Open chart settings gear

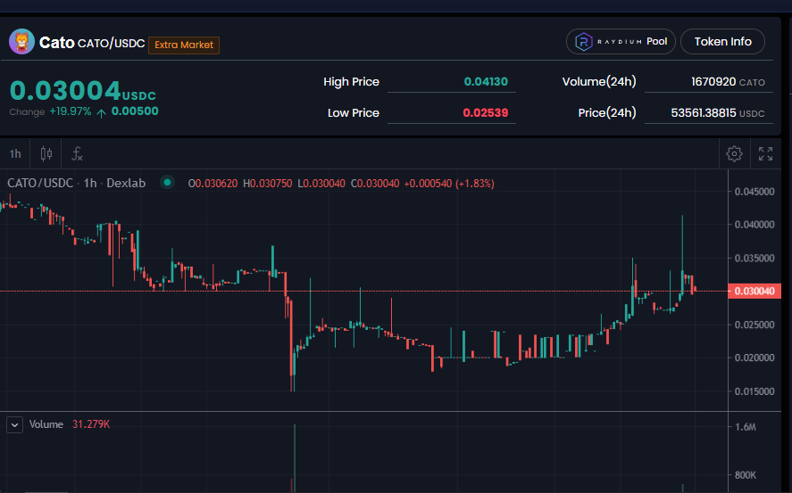(x=734, y=153)
